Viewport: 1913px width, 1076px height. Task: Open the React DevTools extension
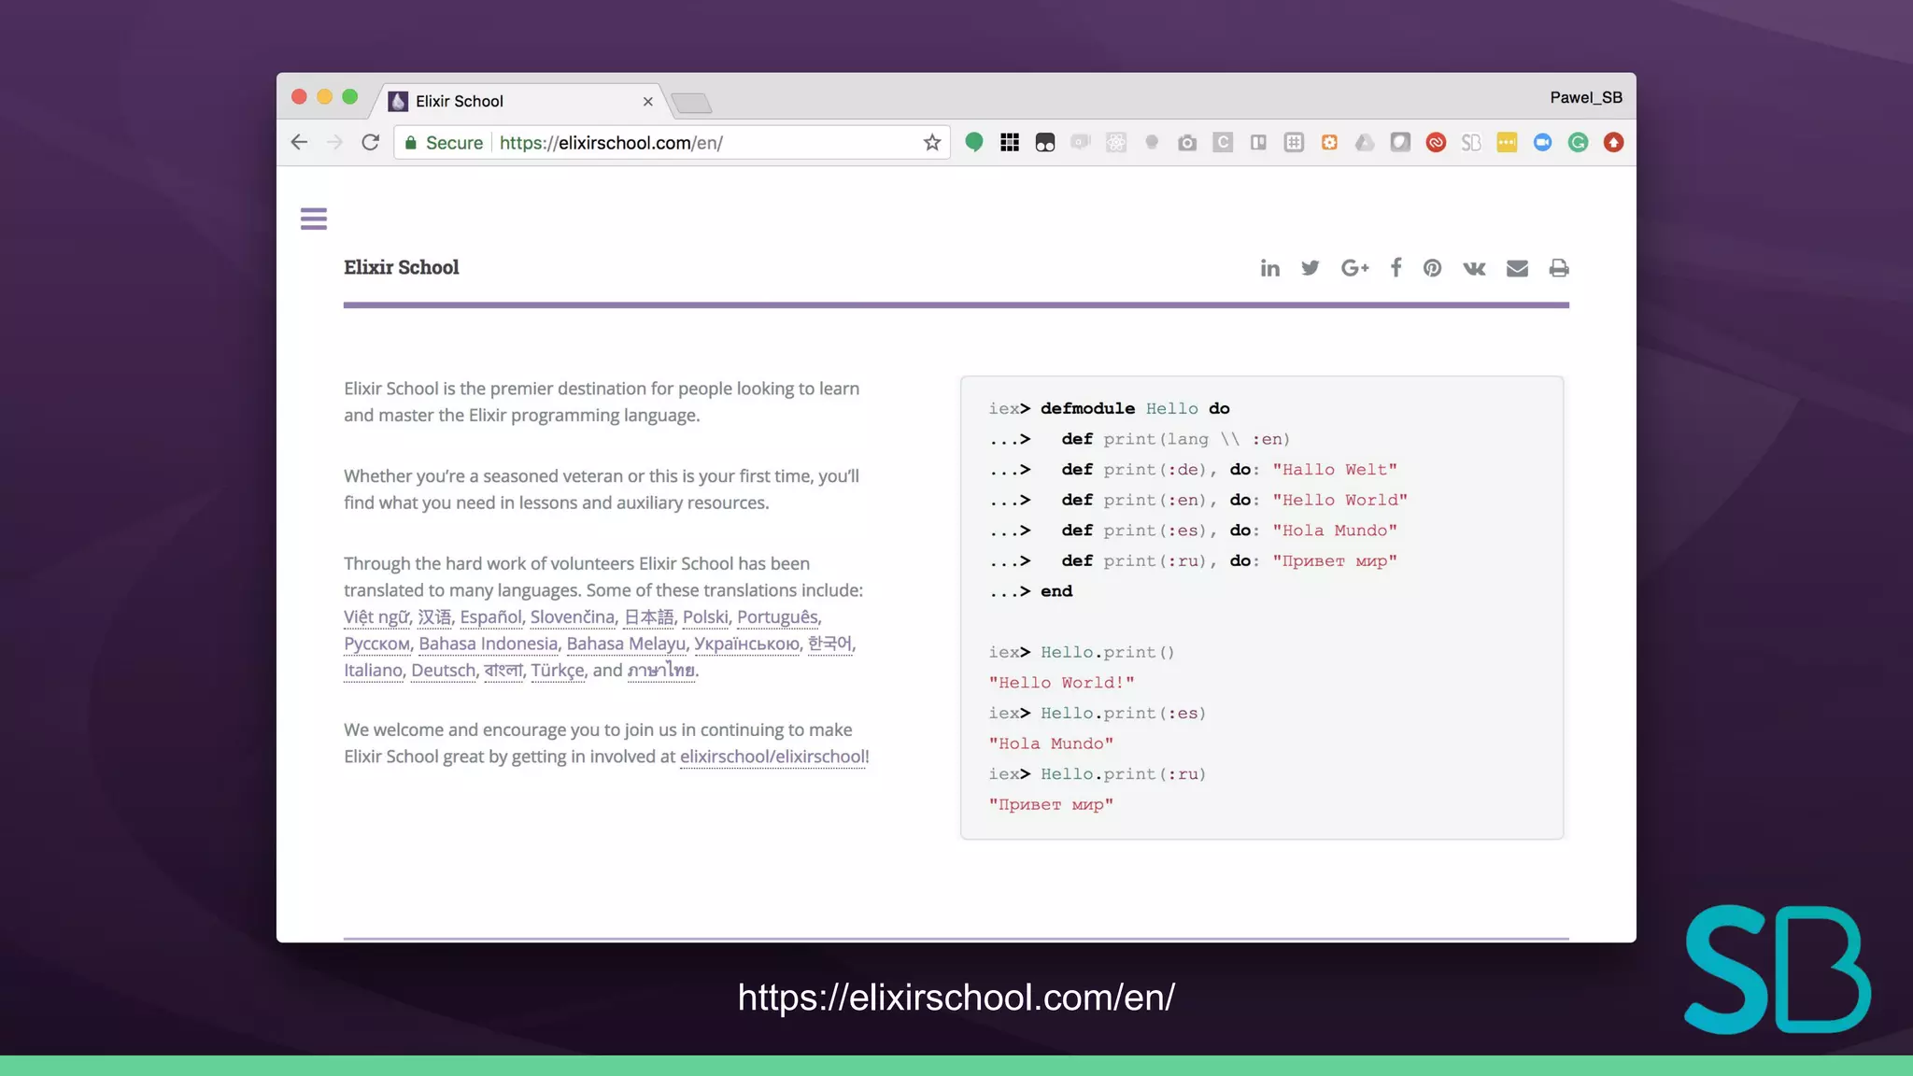tap(1116, 142)
